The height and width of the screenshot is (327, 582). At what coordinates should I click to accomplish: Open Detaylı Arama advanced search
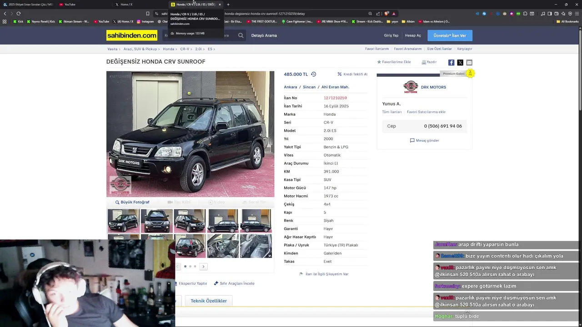pyautogui.click(x=264, y=35)
